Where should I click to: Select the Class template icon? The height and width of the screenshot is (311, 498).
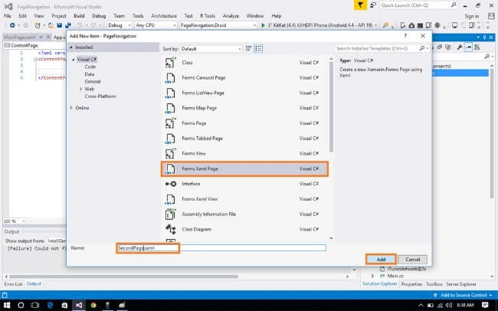coord(170,63)
